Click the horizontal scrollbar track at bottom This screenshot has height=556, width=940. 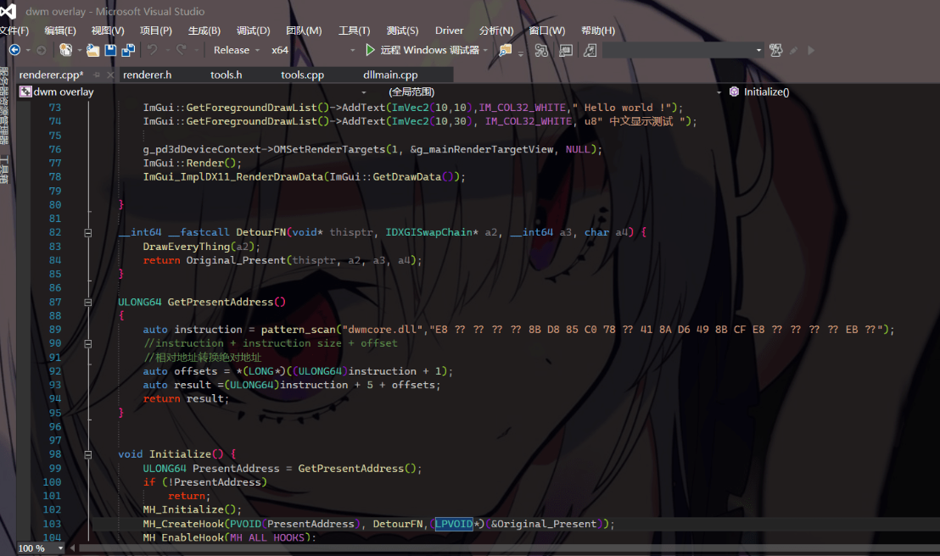pos(508,548)
